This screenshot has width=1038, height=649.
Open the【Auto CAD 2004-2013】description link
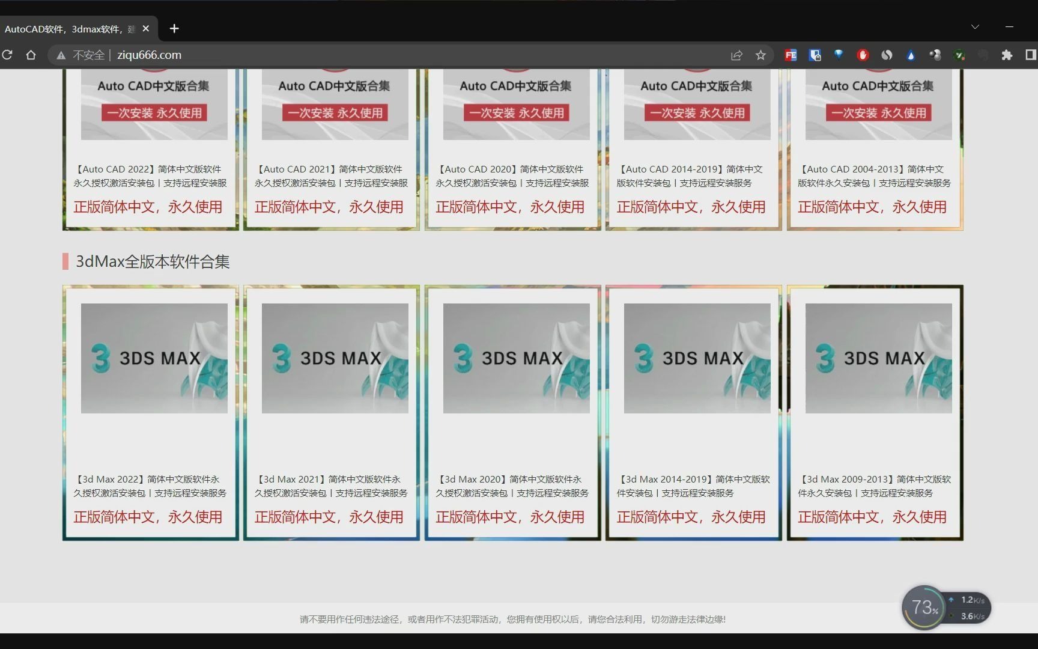pyautogui.click(x=874, y=176)
